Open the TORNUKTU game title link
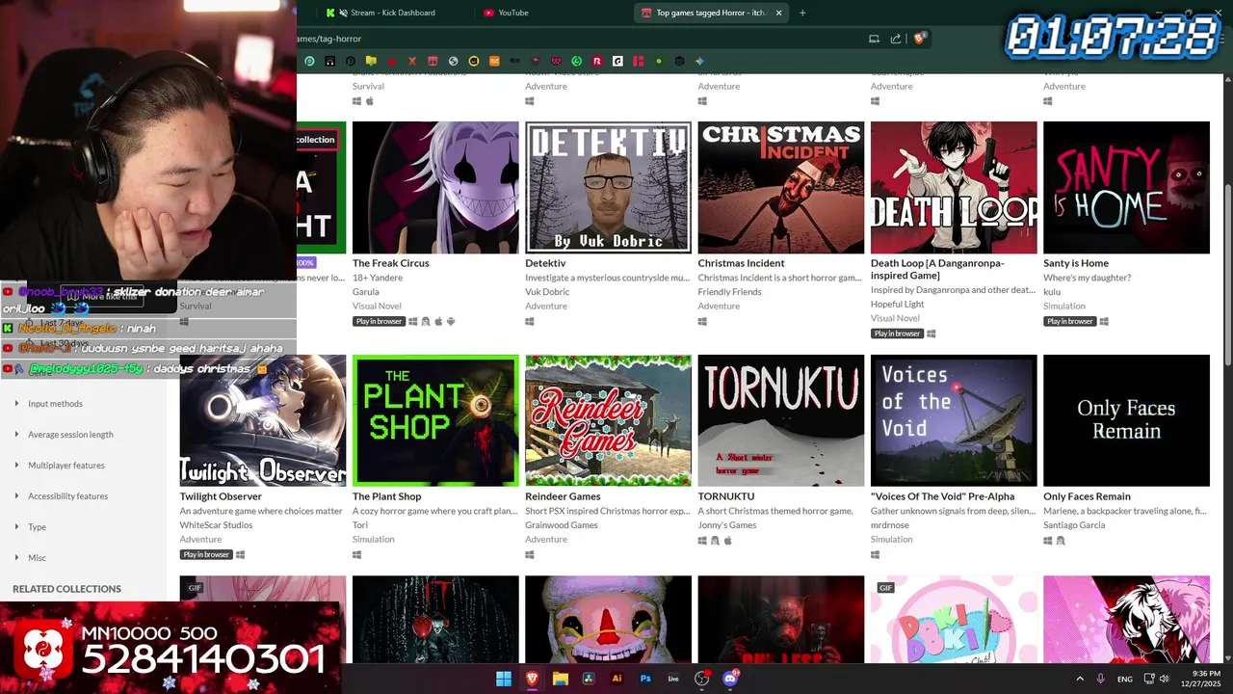This screenshot has height=694, width=1233. 726,496
